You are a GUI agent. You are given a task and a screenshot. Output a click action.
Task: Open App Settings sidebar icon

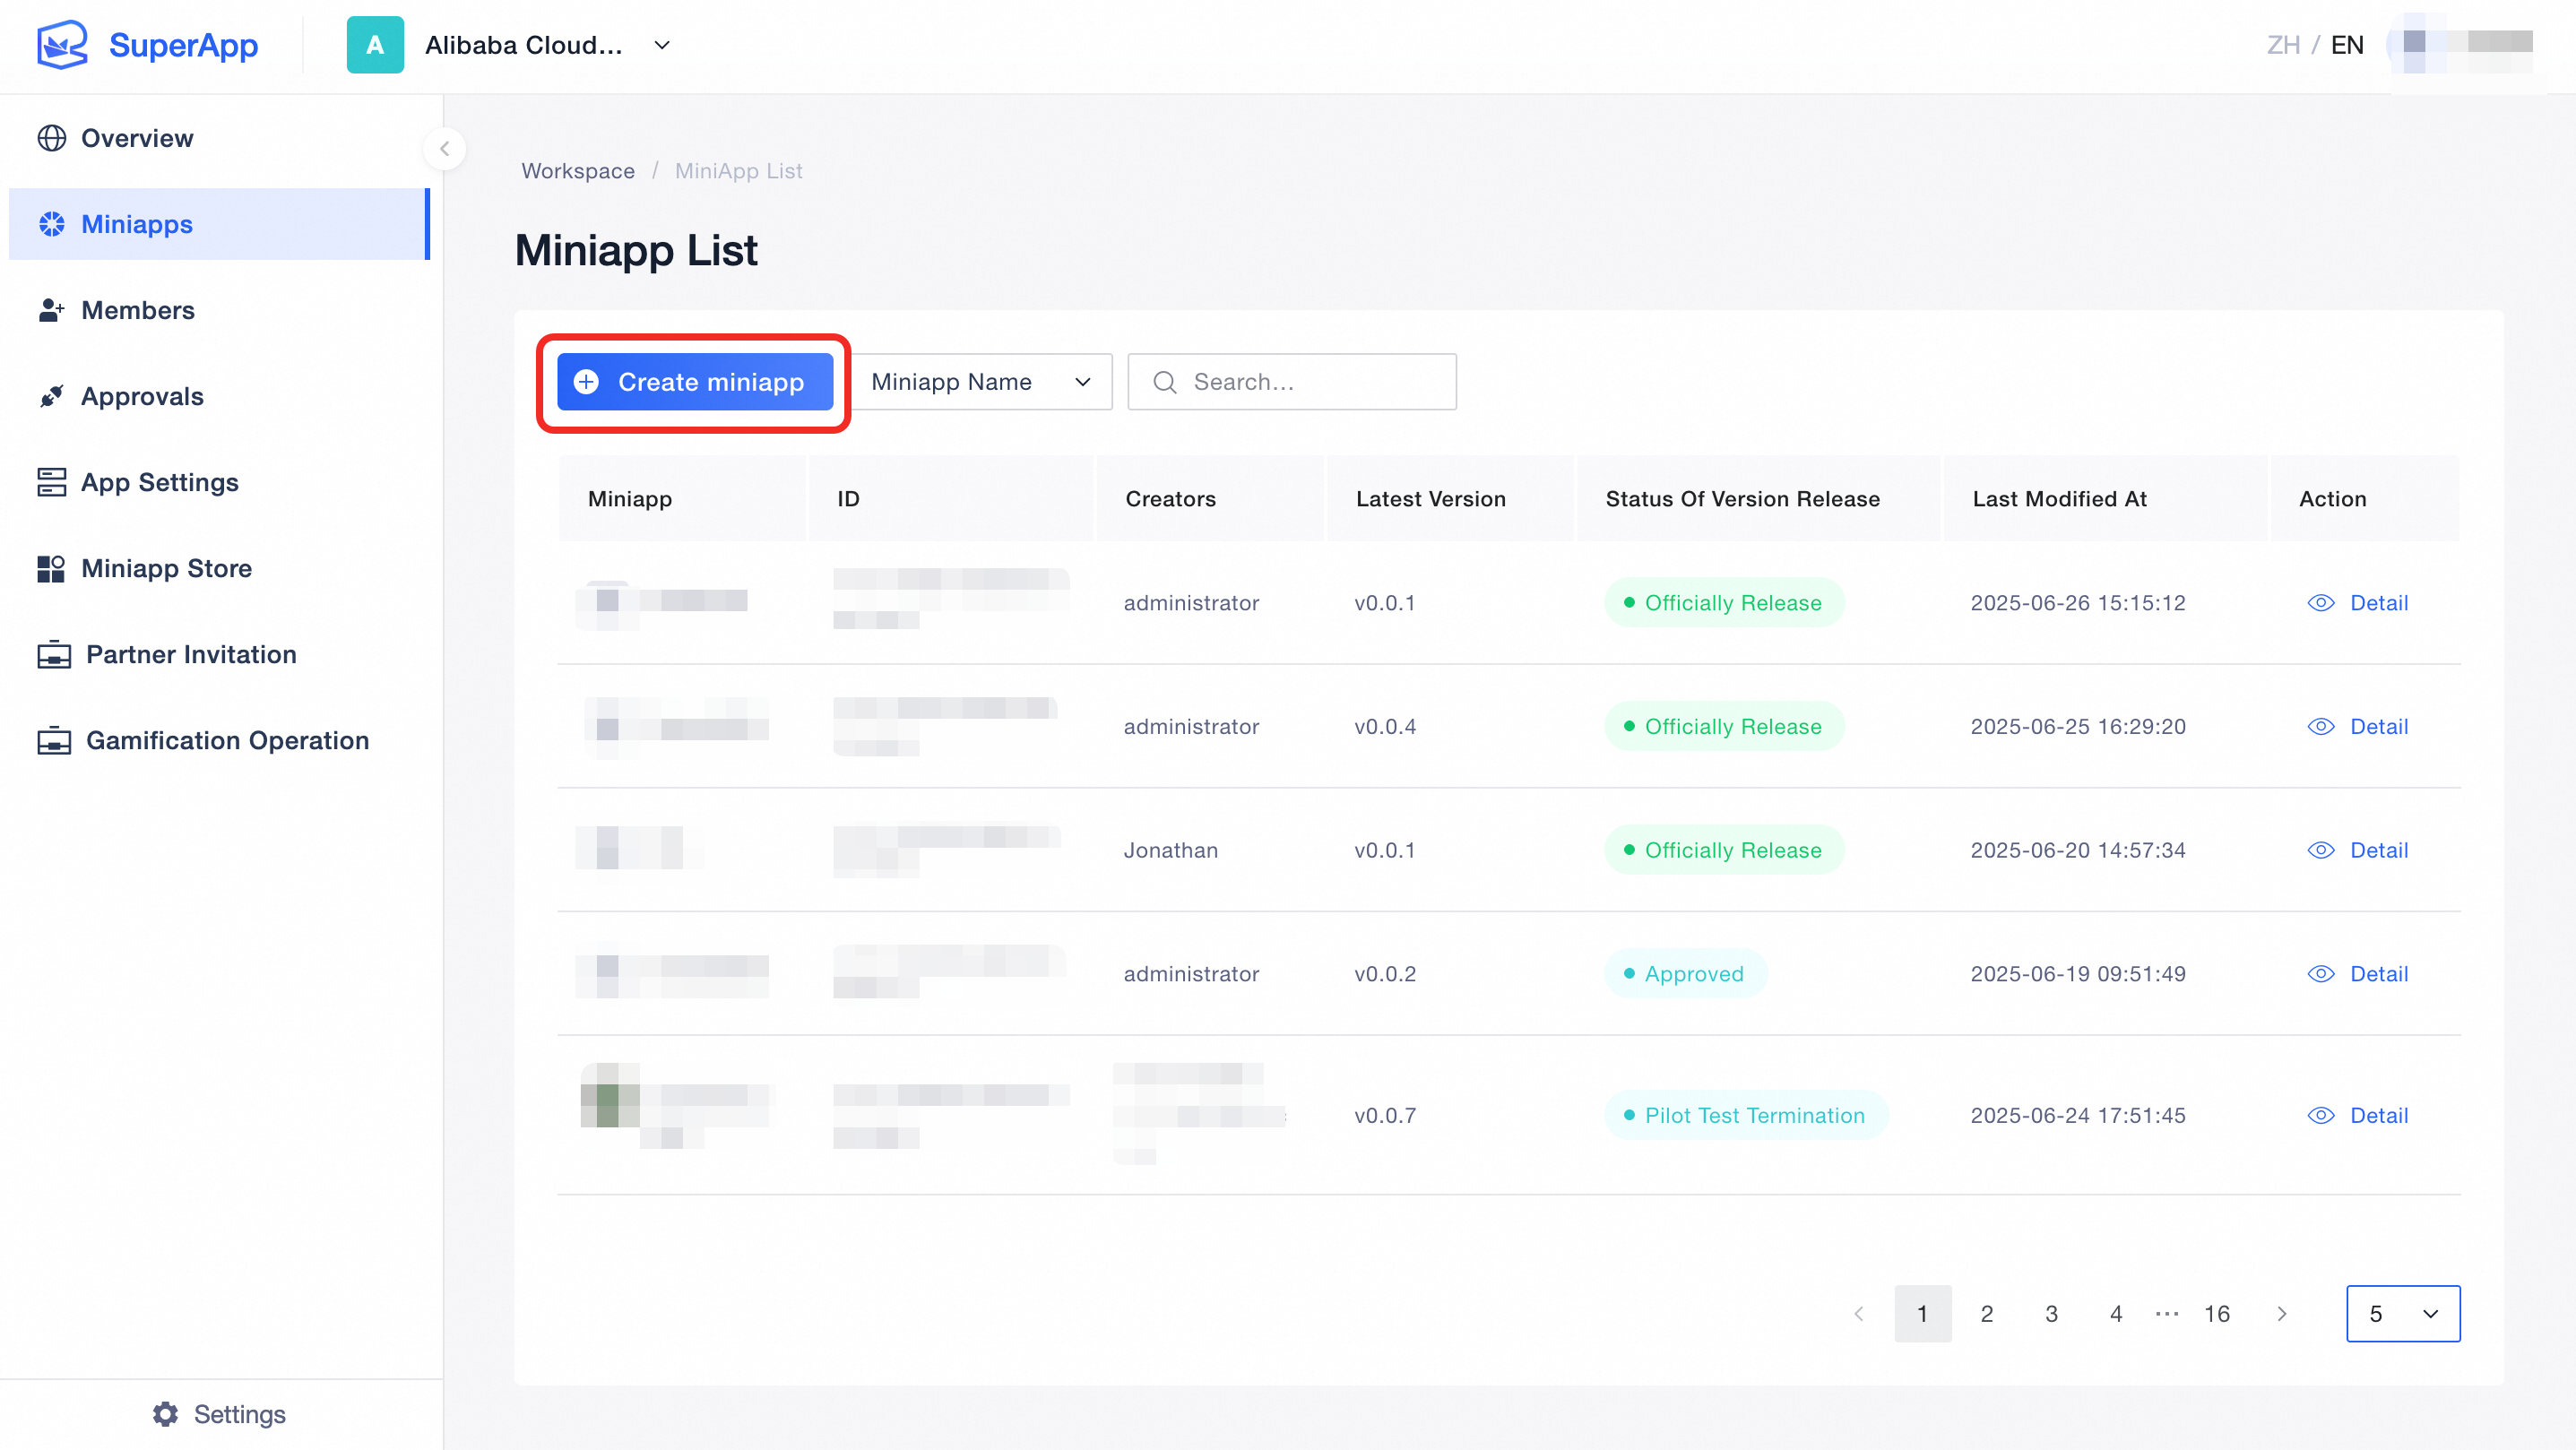[52, 482]
